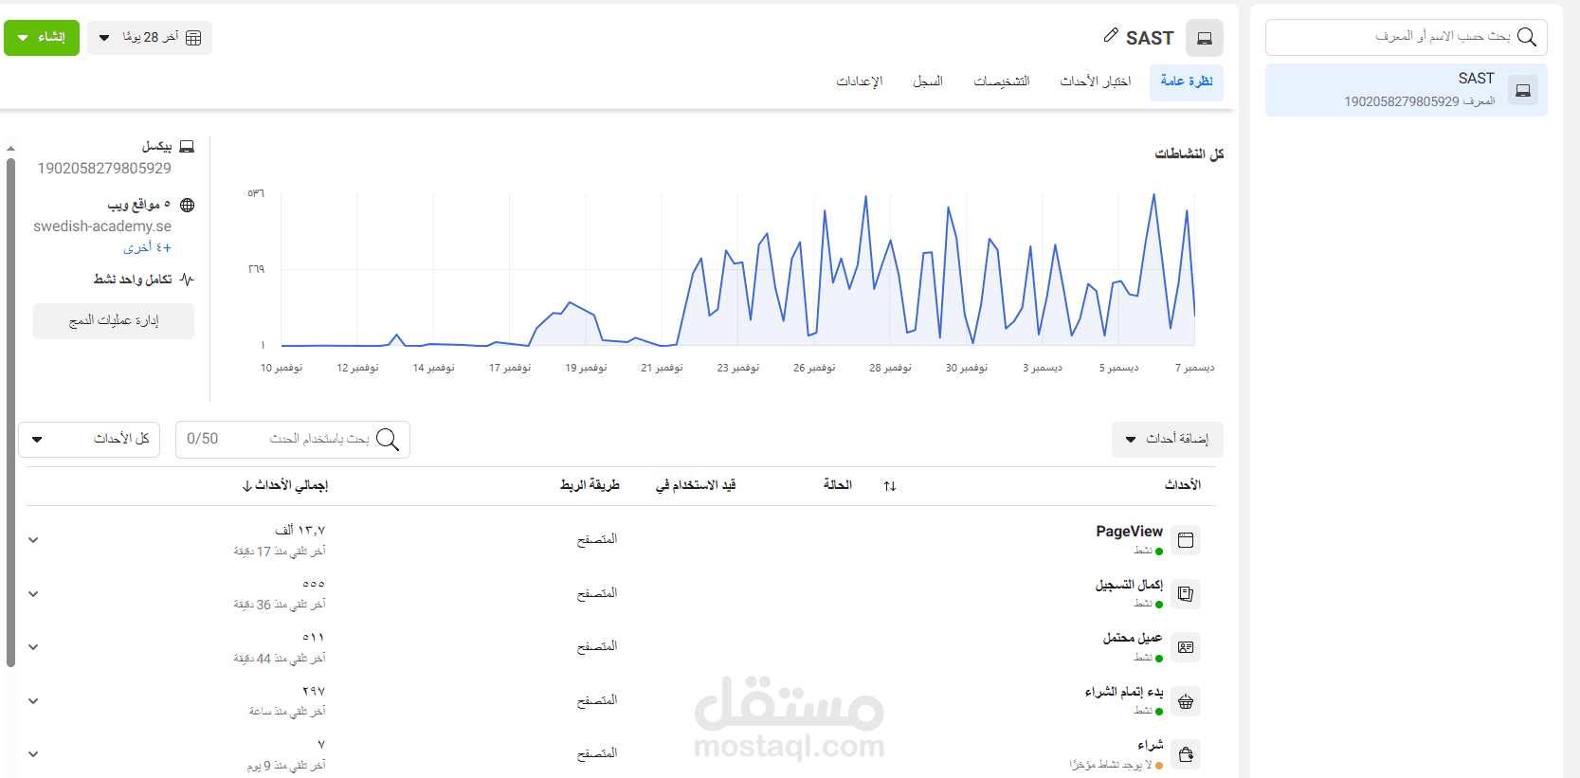Click the sort arrows icon in the status column header
Screen dimensions: 1580x778
pos(890,485)
